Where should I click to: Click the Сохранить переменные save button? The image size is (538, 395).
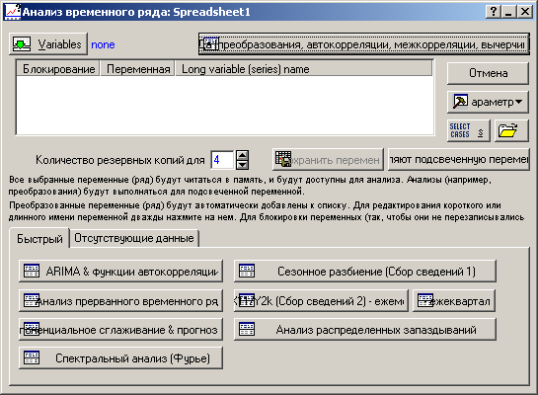328,159
